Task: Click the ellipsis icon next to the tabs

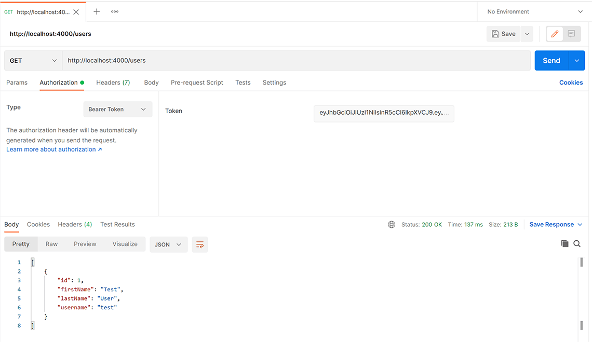Action: coord(114,11)
